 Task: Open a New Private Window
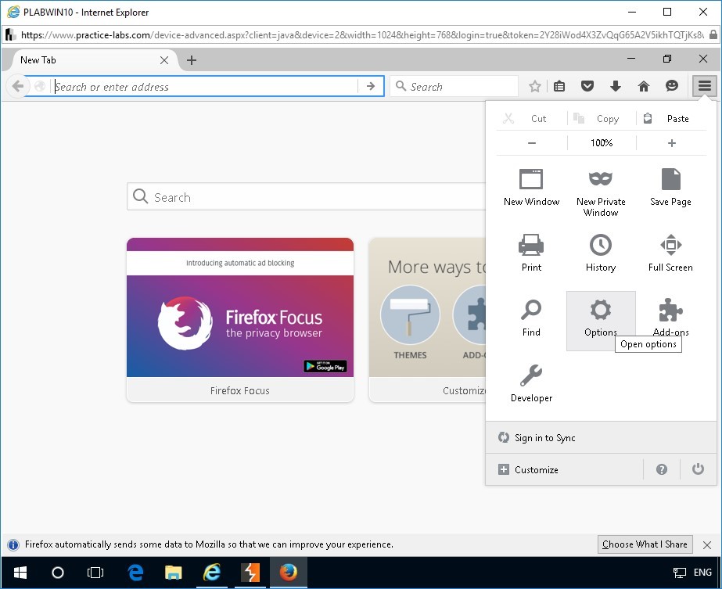tap(600, 179)
